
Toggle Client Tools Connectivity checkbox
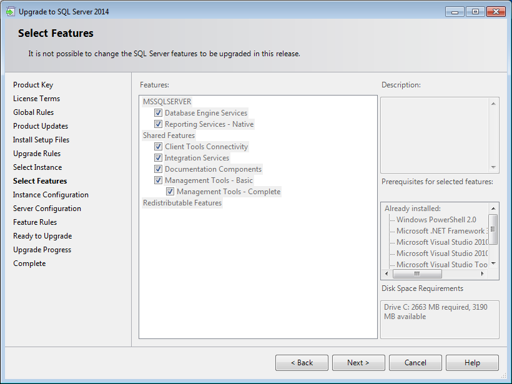pyautogui.click(x=158, y=147)
